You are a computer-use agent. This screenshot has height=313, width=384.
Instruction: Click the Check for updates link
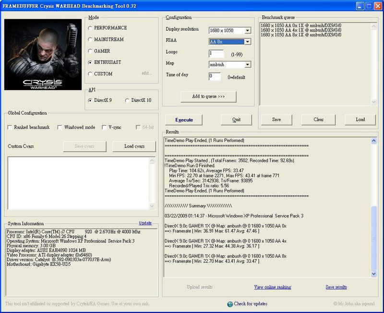(x=251, y=304)
